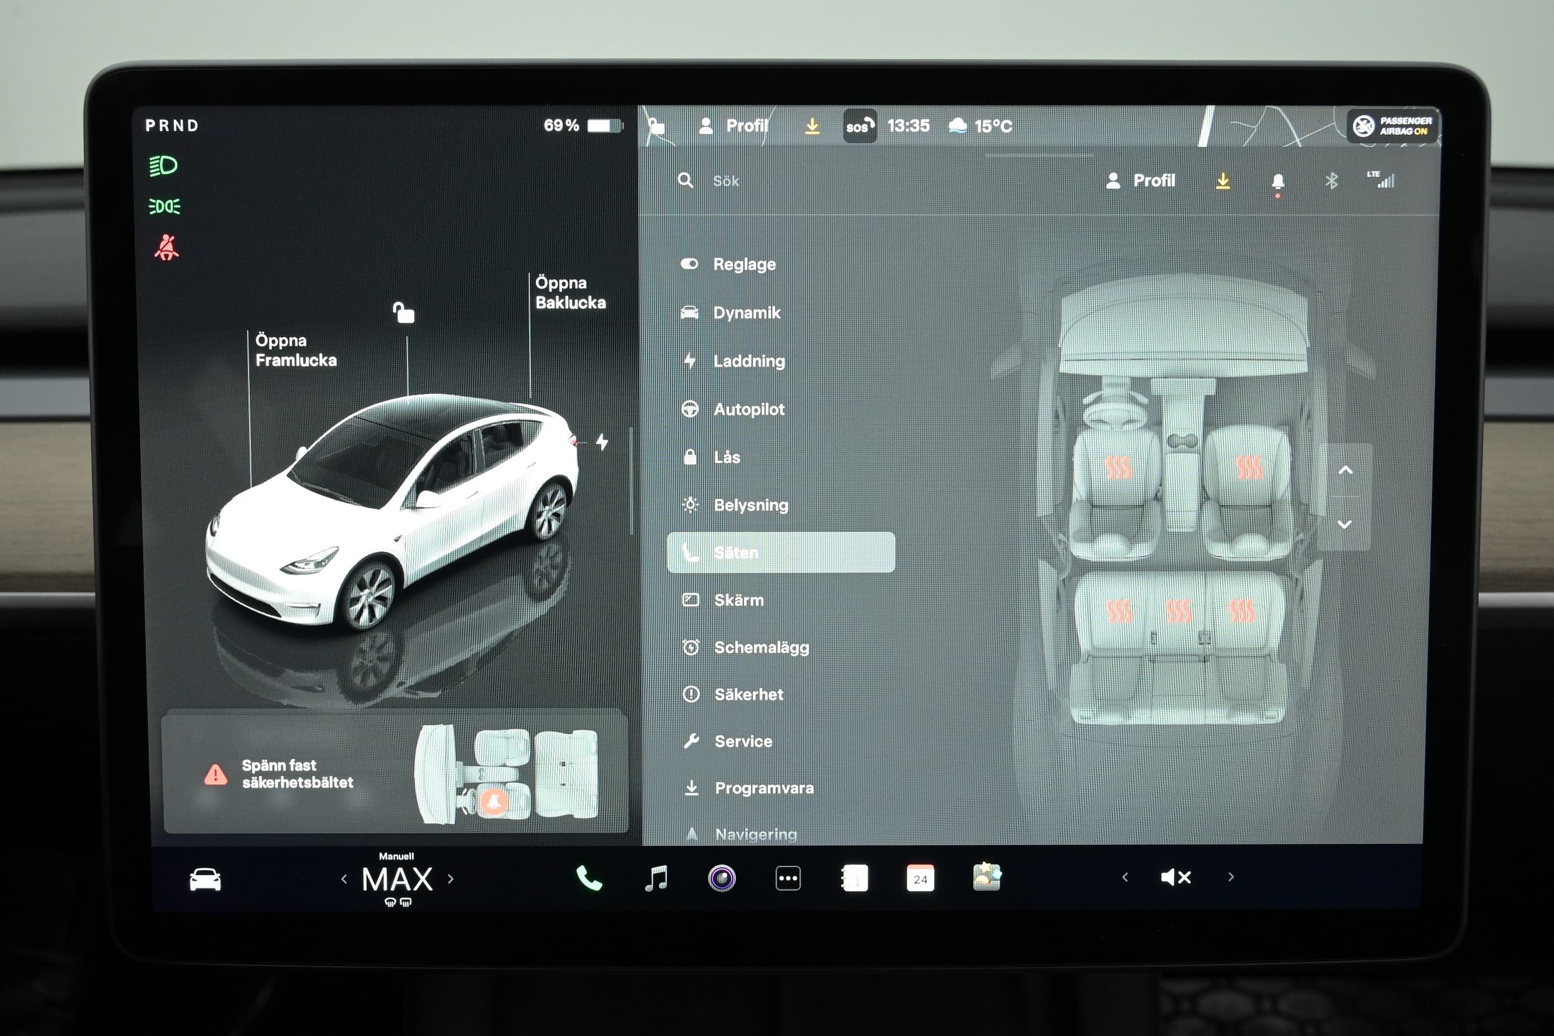Image resolution: width=1554 pixels, height=1036 pixels.
Task: Tap the Spänn fast säkerhetsbältet warning card
Action: 395,772
